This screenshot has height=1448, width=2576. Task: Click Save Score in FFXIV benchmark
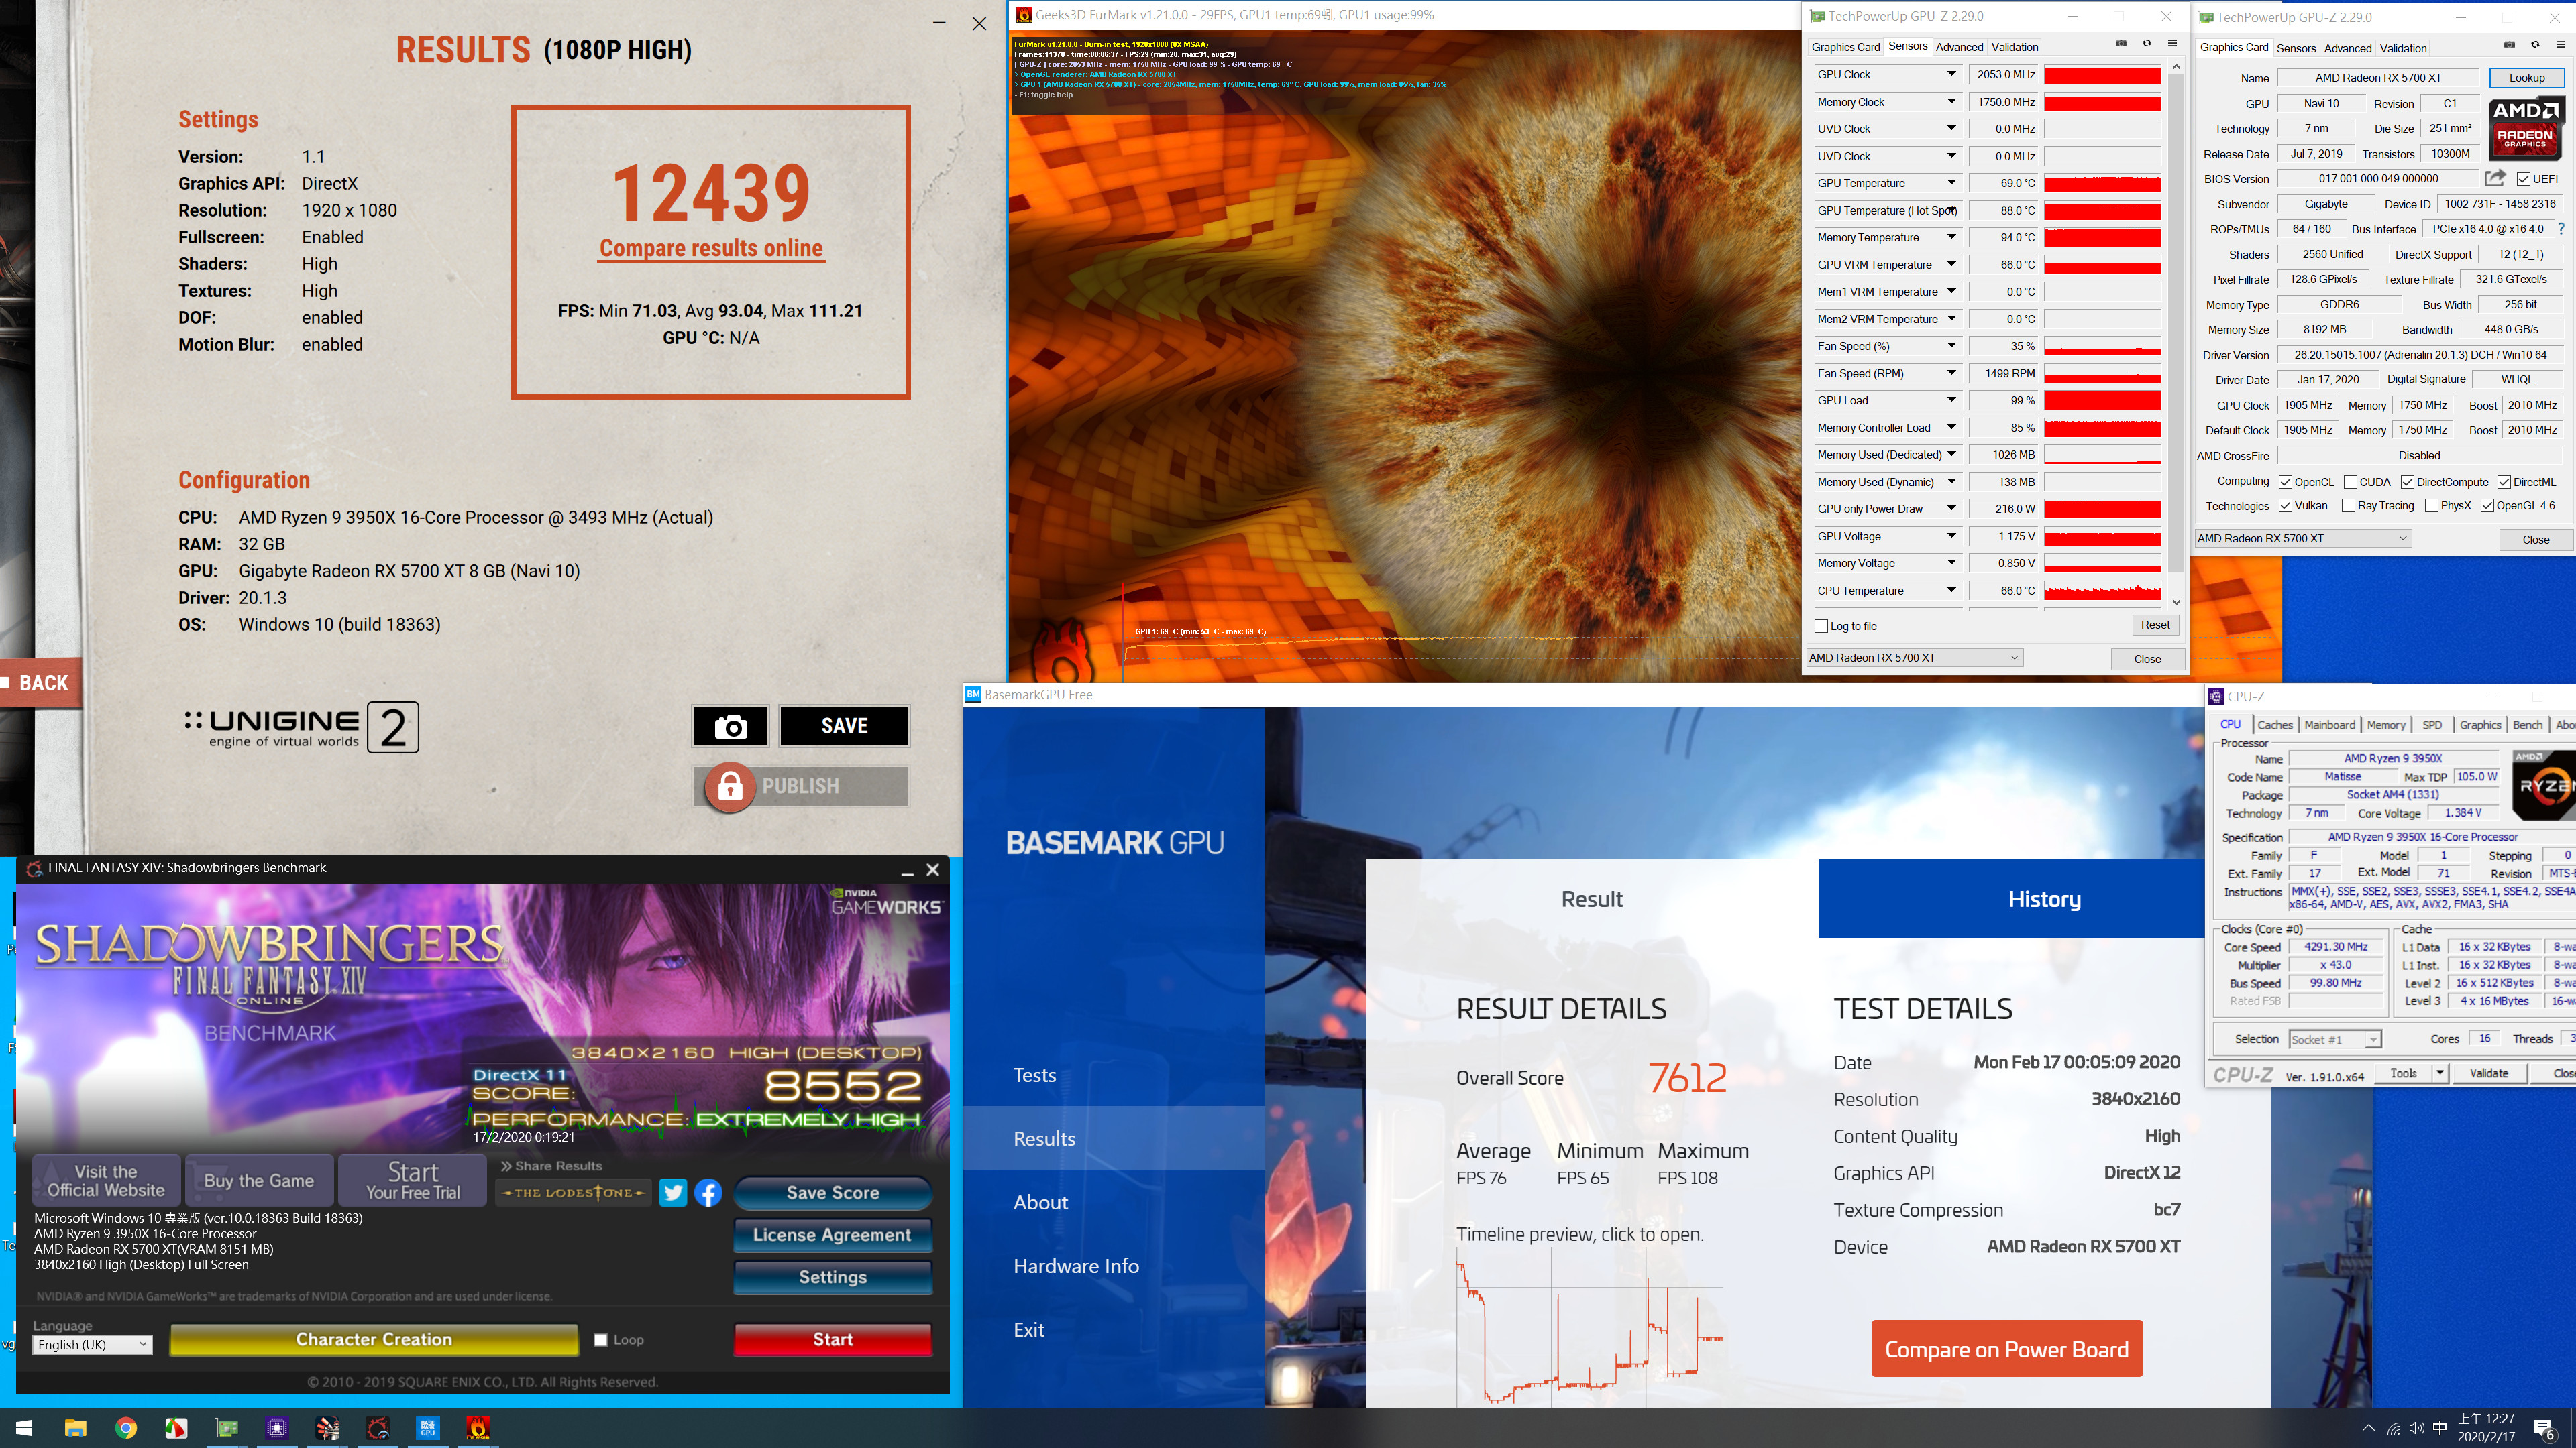pos(832,1192)
